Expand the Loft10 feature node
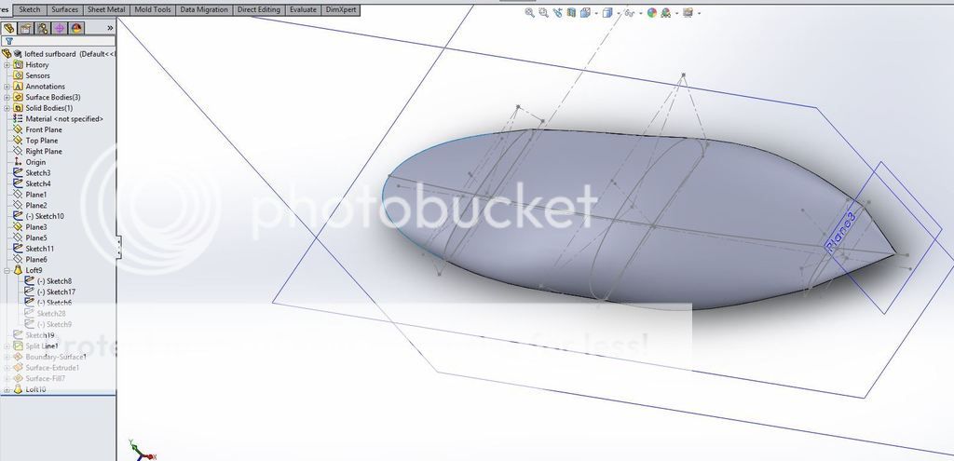954x461 pixels. [7, 389]
